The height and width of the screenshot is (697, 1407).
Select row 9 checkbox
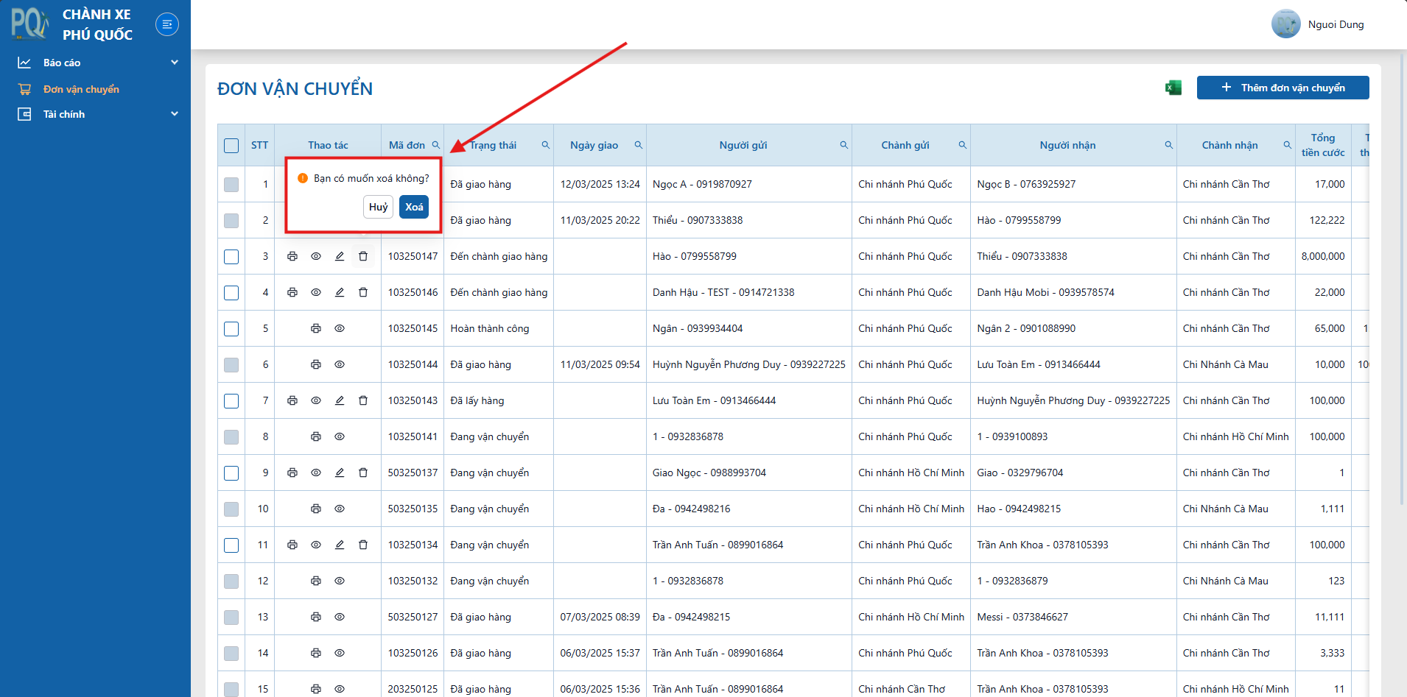pyautogui.click(x=231, y=473)
